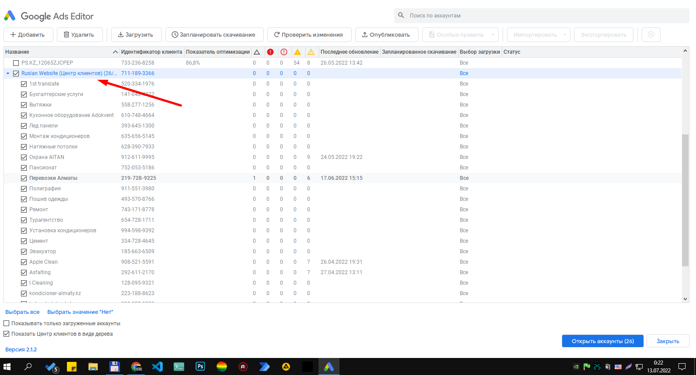The height and width of the screenshot is (375, 696).
Task: Click Выбрать значение "Нет" link
Action: pyautogui.click(x=80, y=312)
